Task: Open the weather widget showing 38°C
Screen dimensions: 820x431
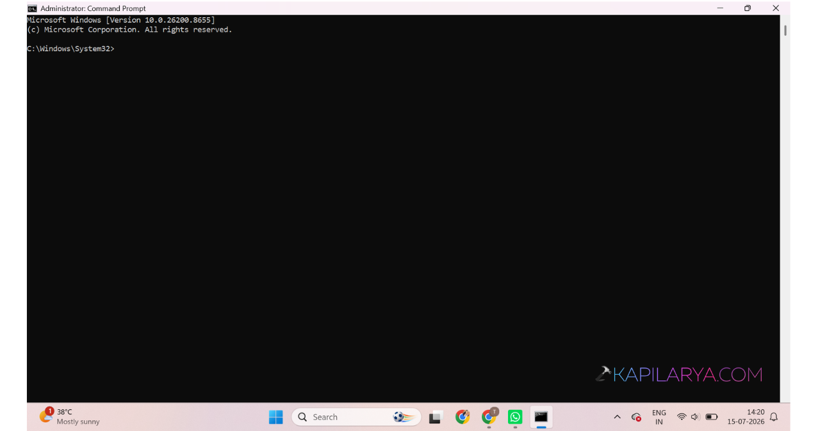Action: 69,416
